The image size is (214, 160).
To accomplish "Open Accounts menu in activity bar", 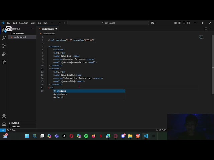I will (4, 116).
